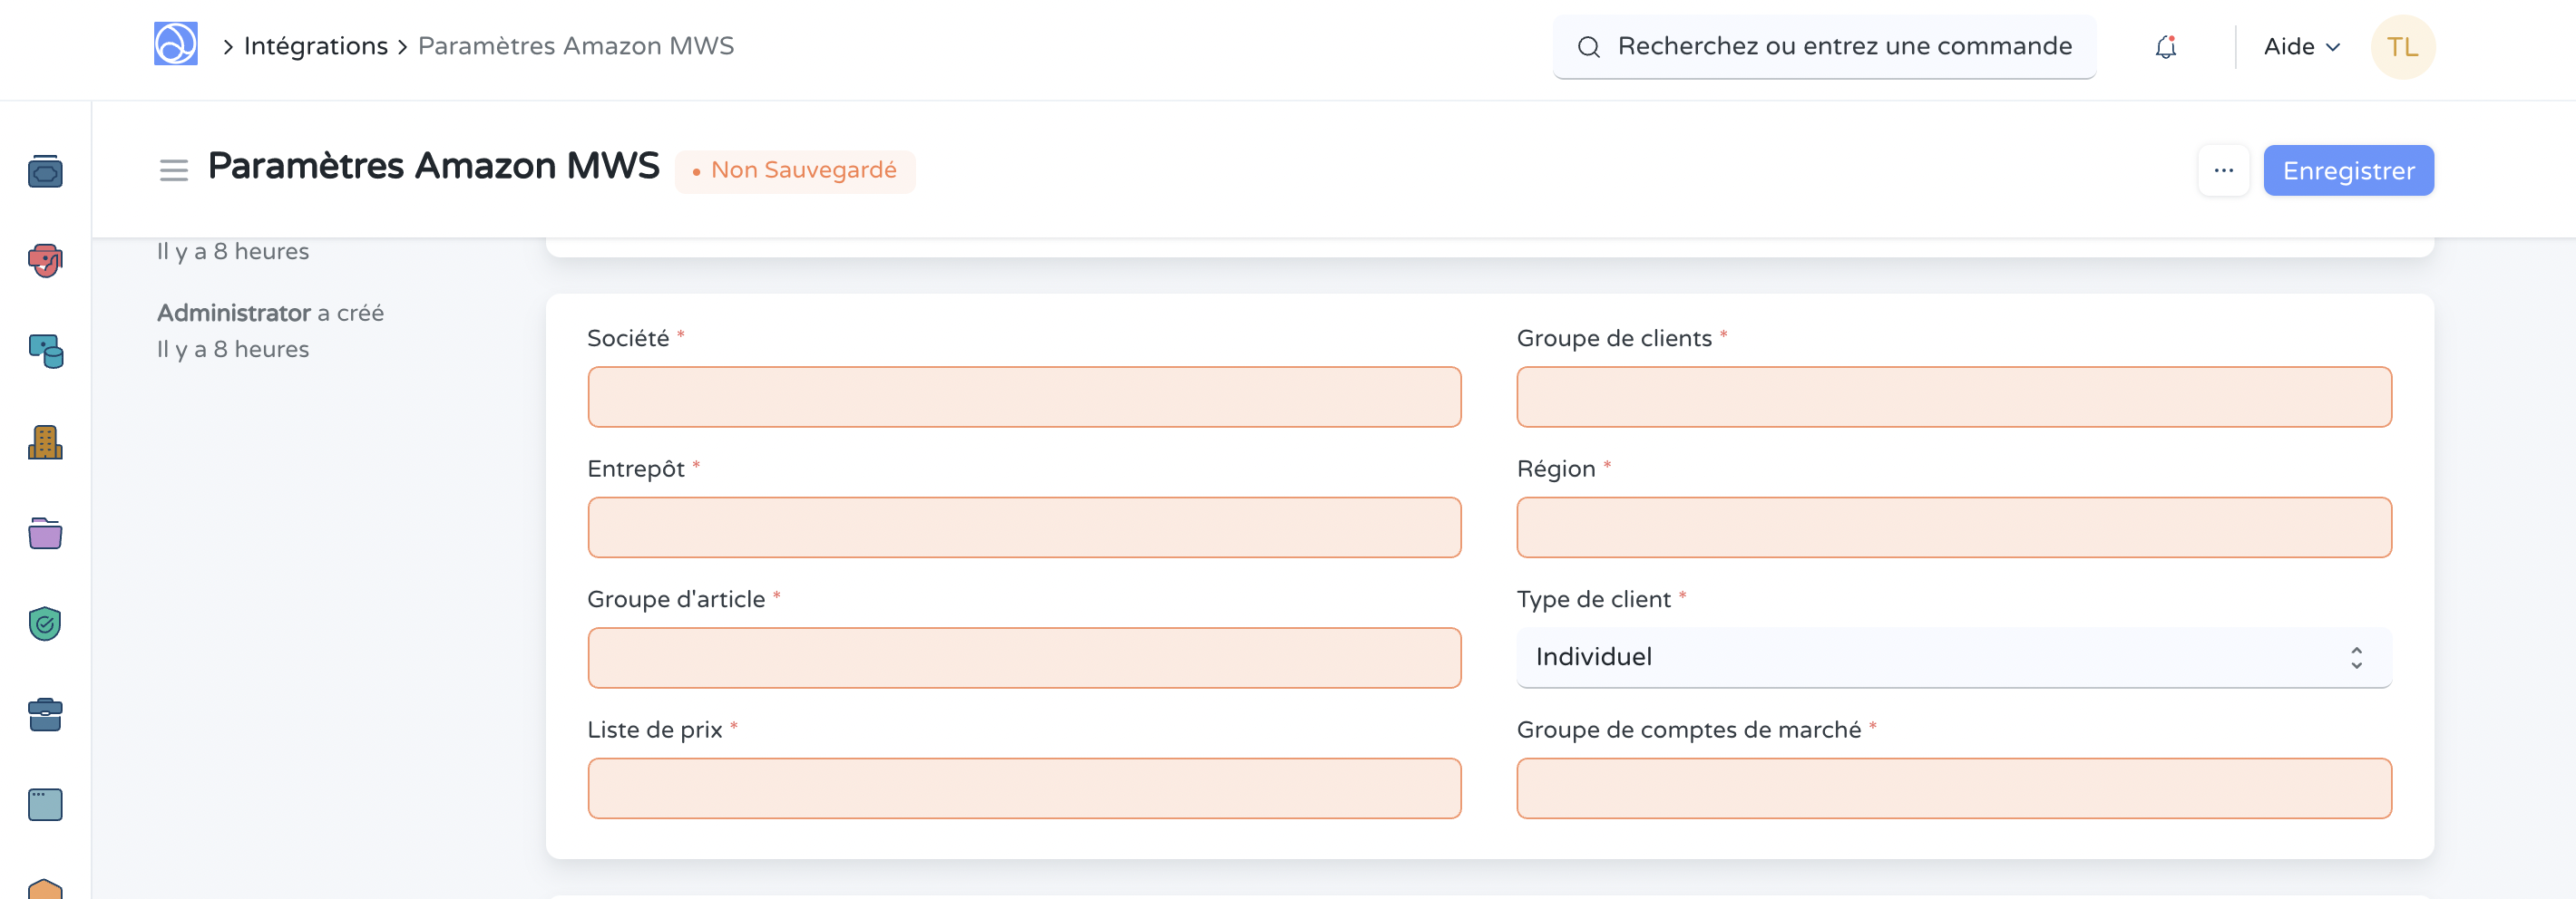Open the window-shaped icon in sidebar
The width and height of the screenshot is (2576, 899).
[45, 804]
